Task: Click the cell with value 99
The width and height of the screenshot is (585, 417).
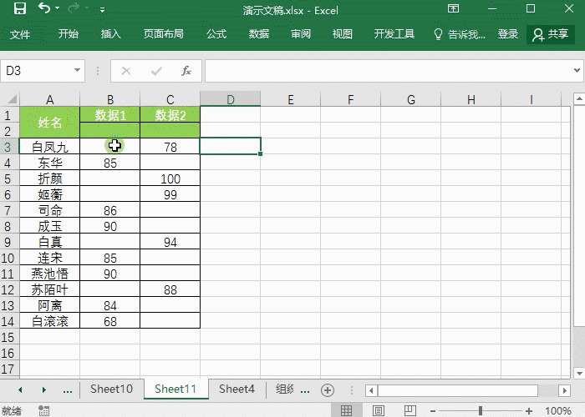Action: (x=170, y=194)
